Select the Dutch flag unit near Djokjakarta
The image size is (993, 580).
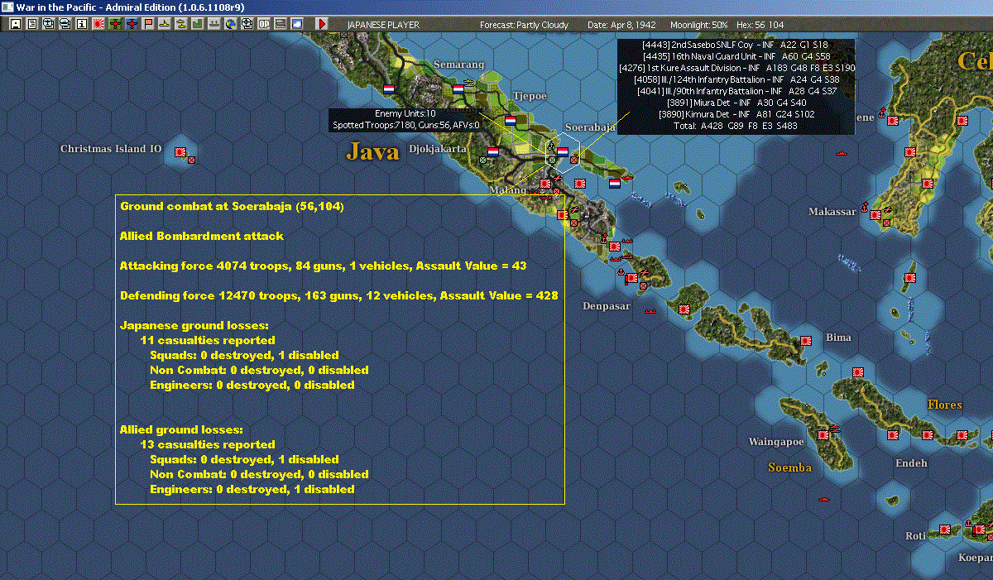[x=493, y=152]
